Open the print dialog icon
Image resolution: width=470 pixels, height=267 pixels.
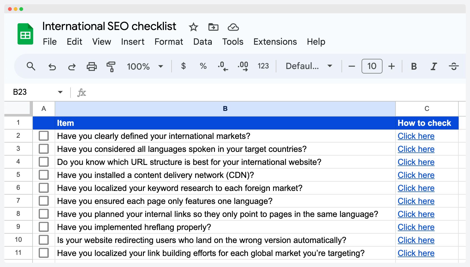point(91,66)
